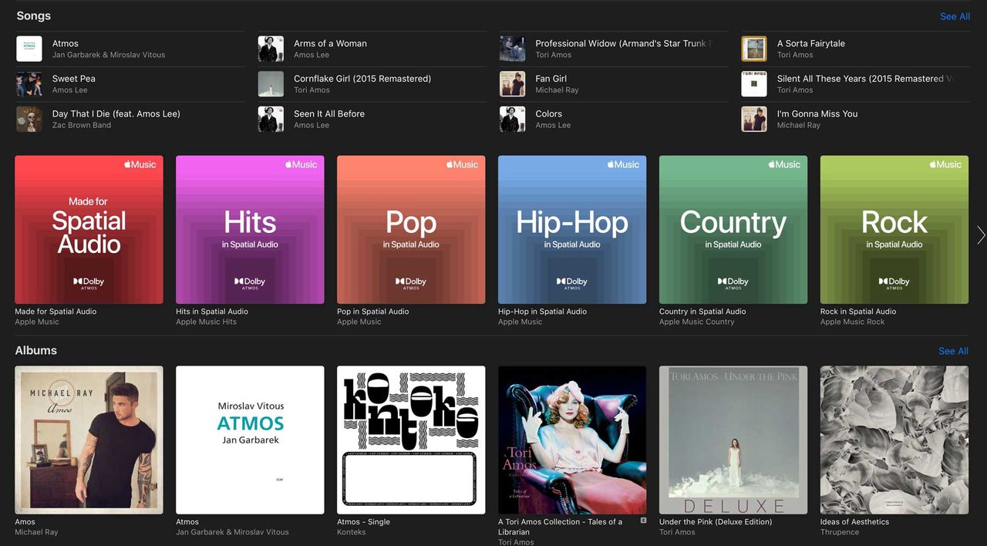This screenshot has height=546, width=987.
Task: Click Professional Widow artwork thumbnail
Action: pyautogui.click(x=513, y=49)
